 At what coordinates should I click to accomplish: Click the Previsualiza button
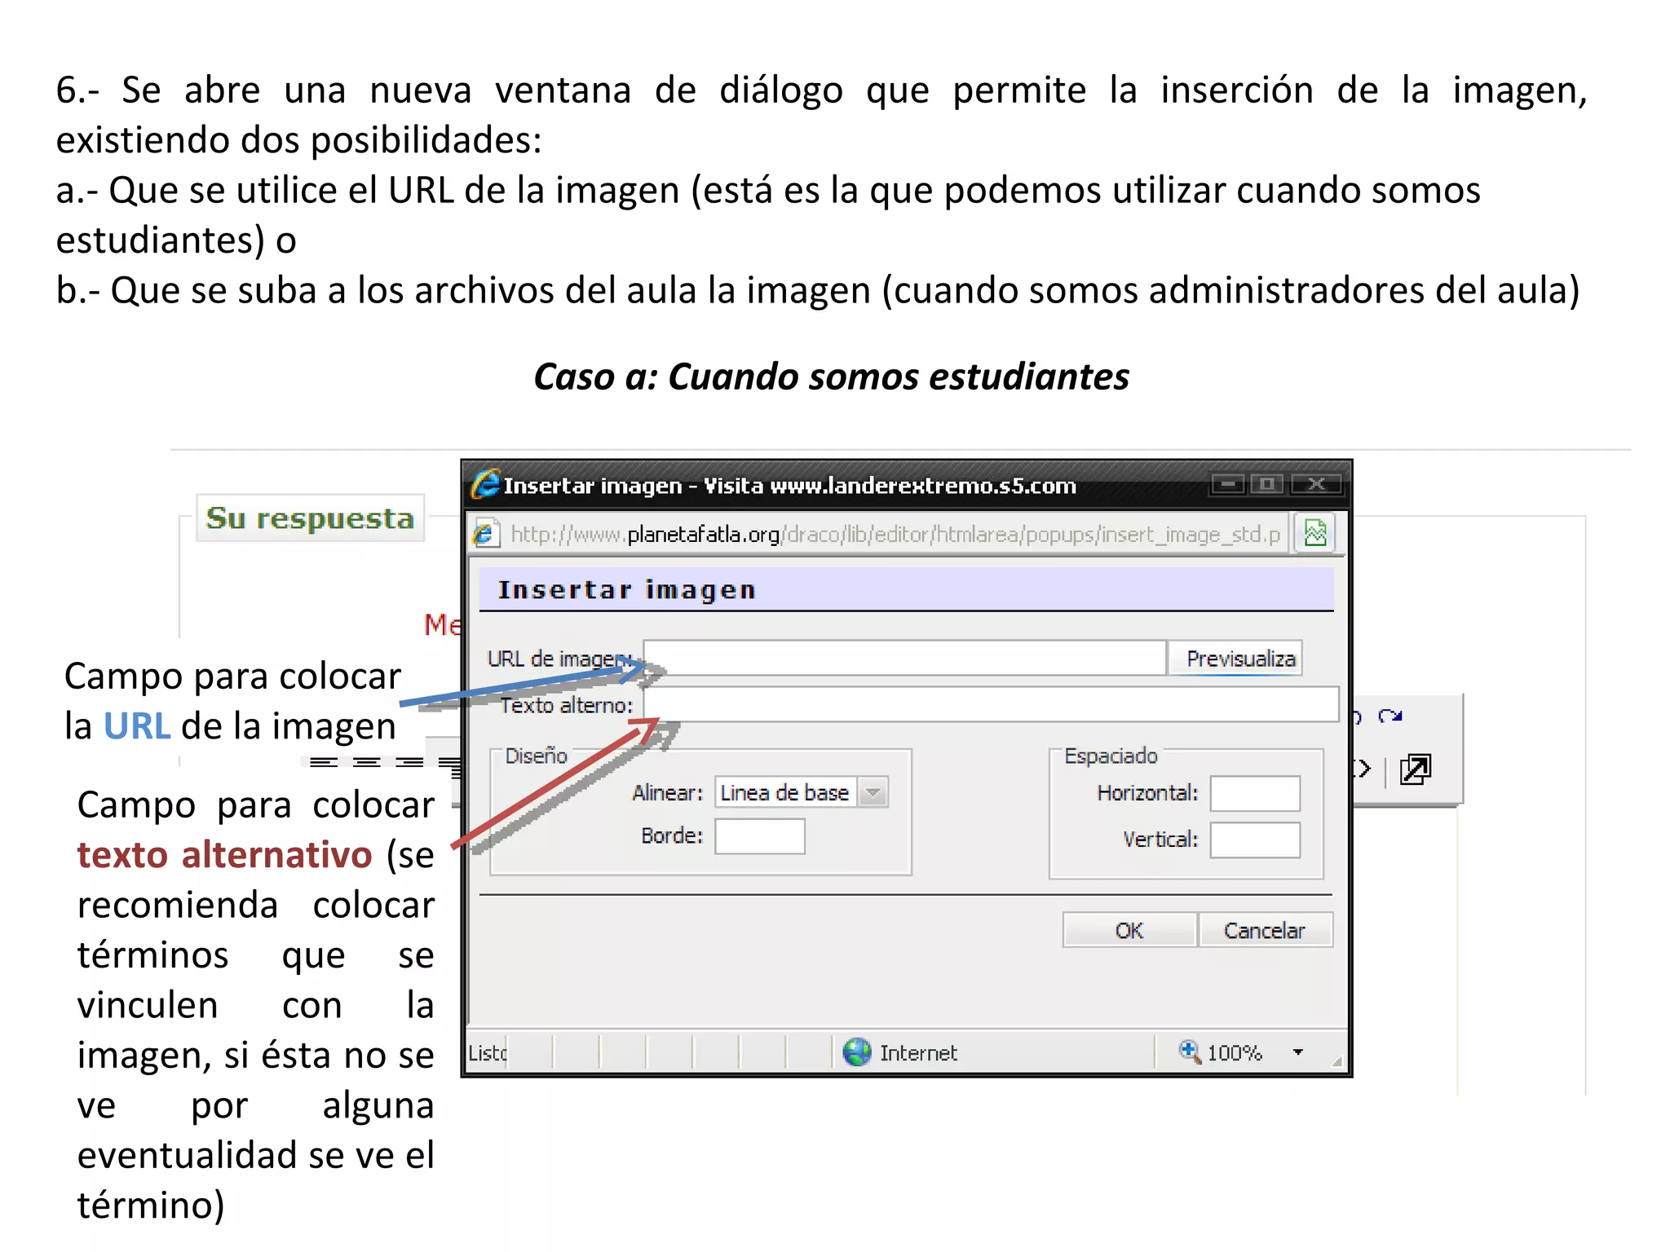1235,658
